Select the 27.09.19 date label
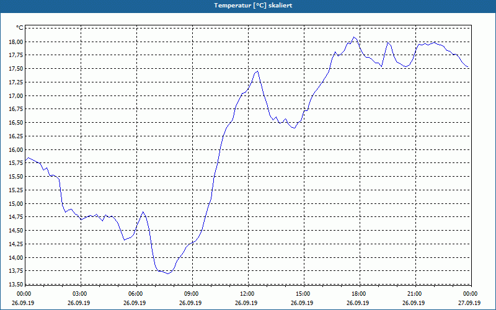 469,303
